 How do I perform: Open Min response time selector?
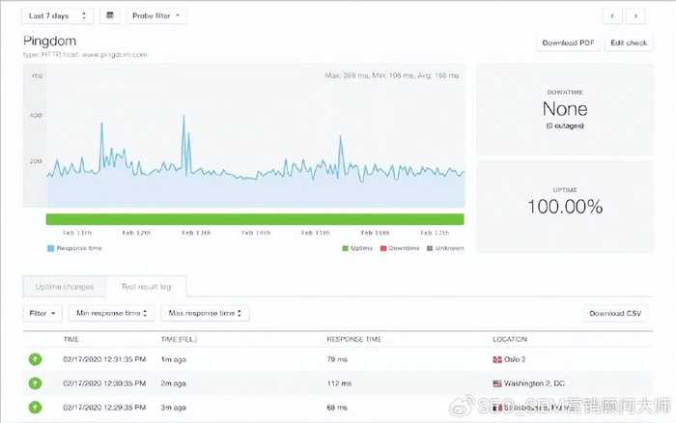pos(112,314)
